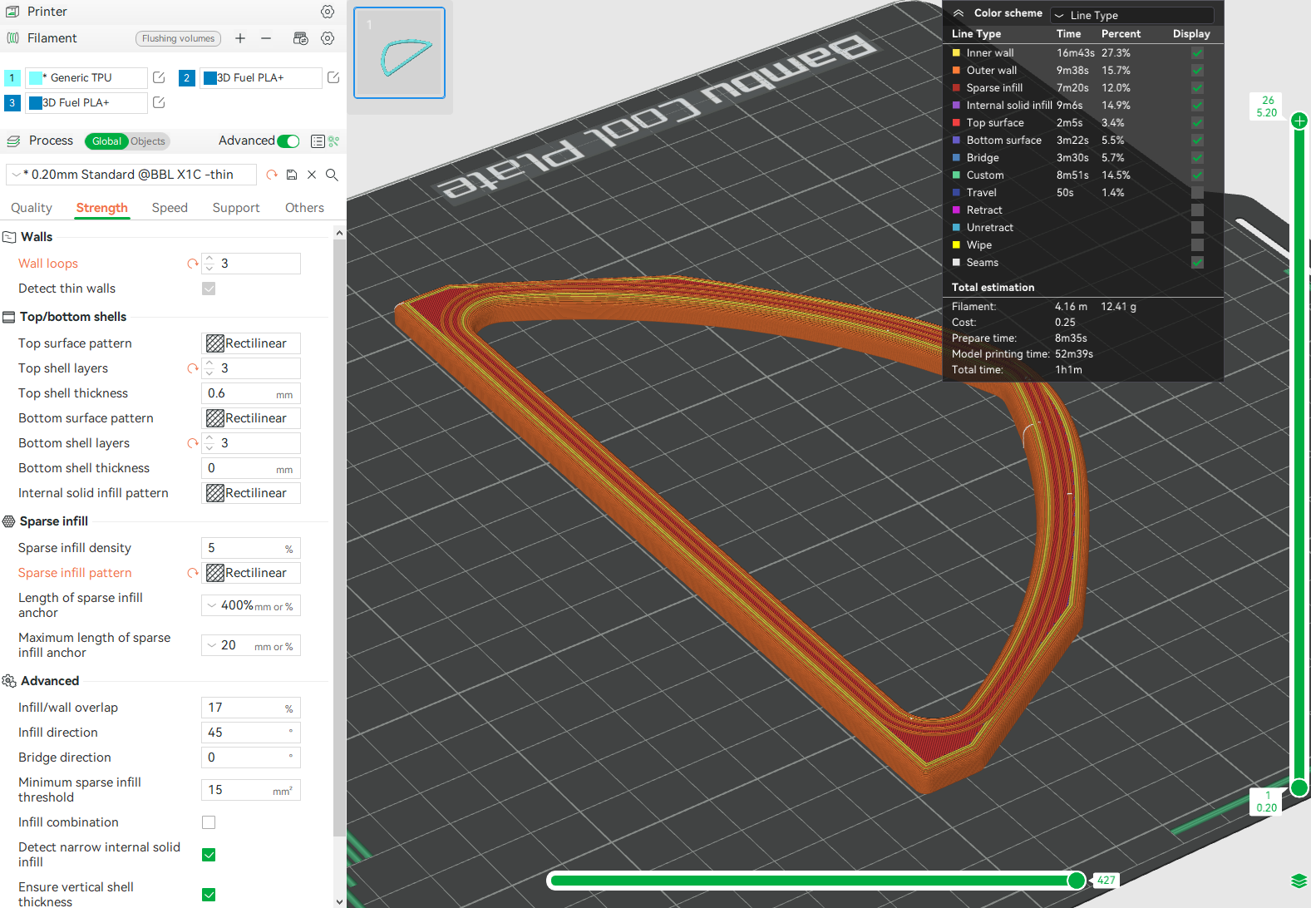This screenshot has width=1311, height=908.
Task: Reset Wall loops to default value
Action: [193, 264]
